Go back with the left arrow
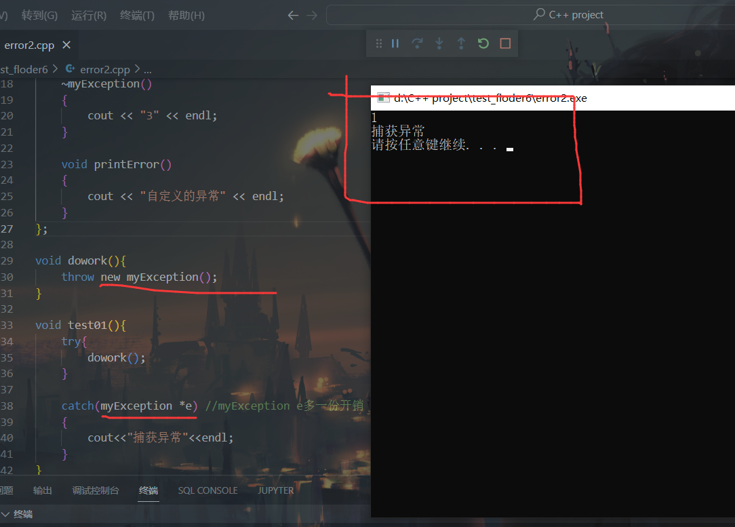The image size is (735, 527). point(293,15)
